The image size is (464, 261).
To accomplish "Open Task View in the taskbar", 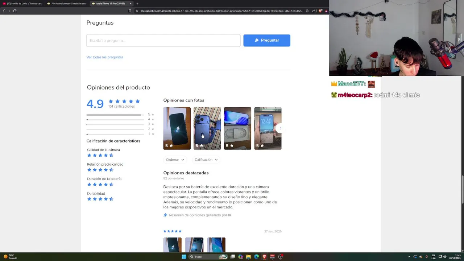I will (232, 257).
